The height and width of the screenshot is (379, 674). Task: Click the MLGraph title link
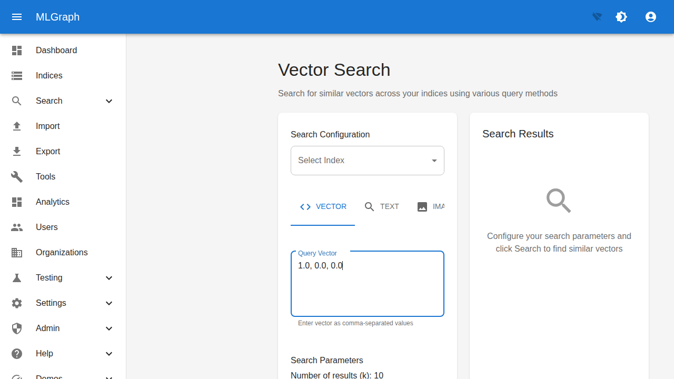(57, 17)
